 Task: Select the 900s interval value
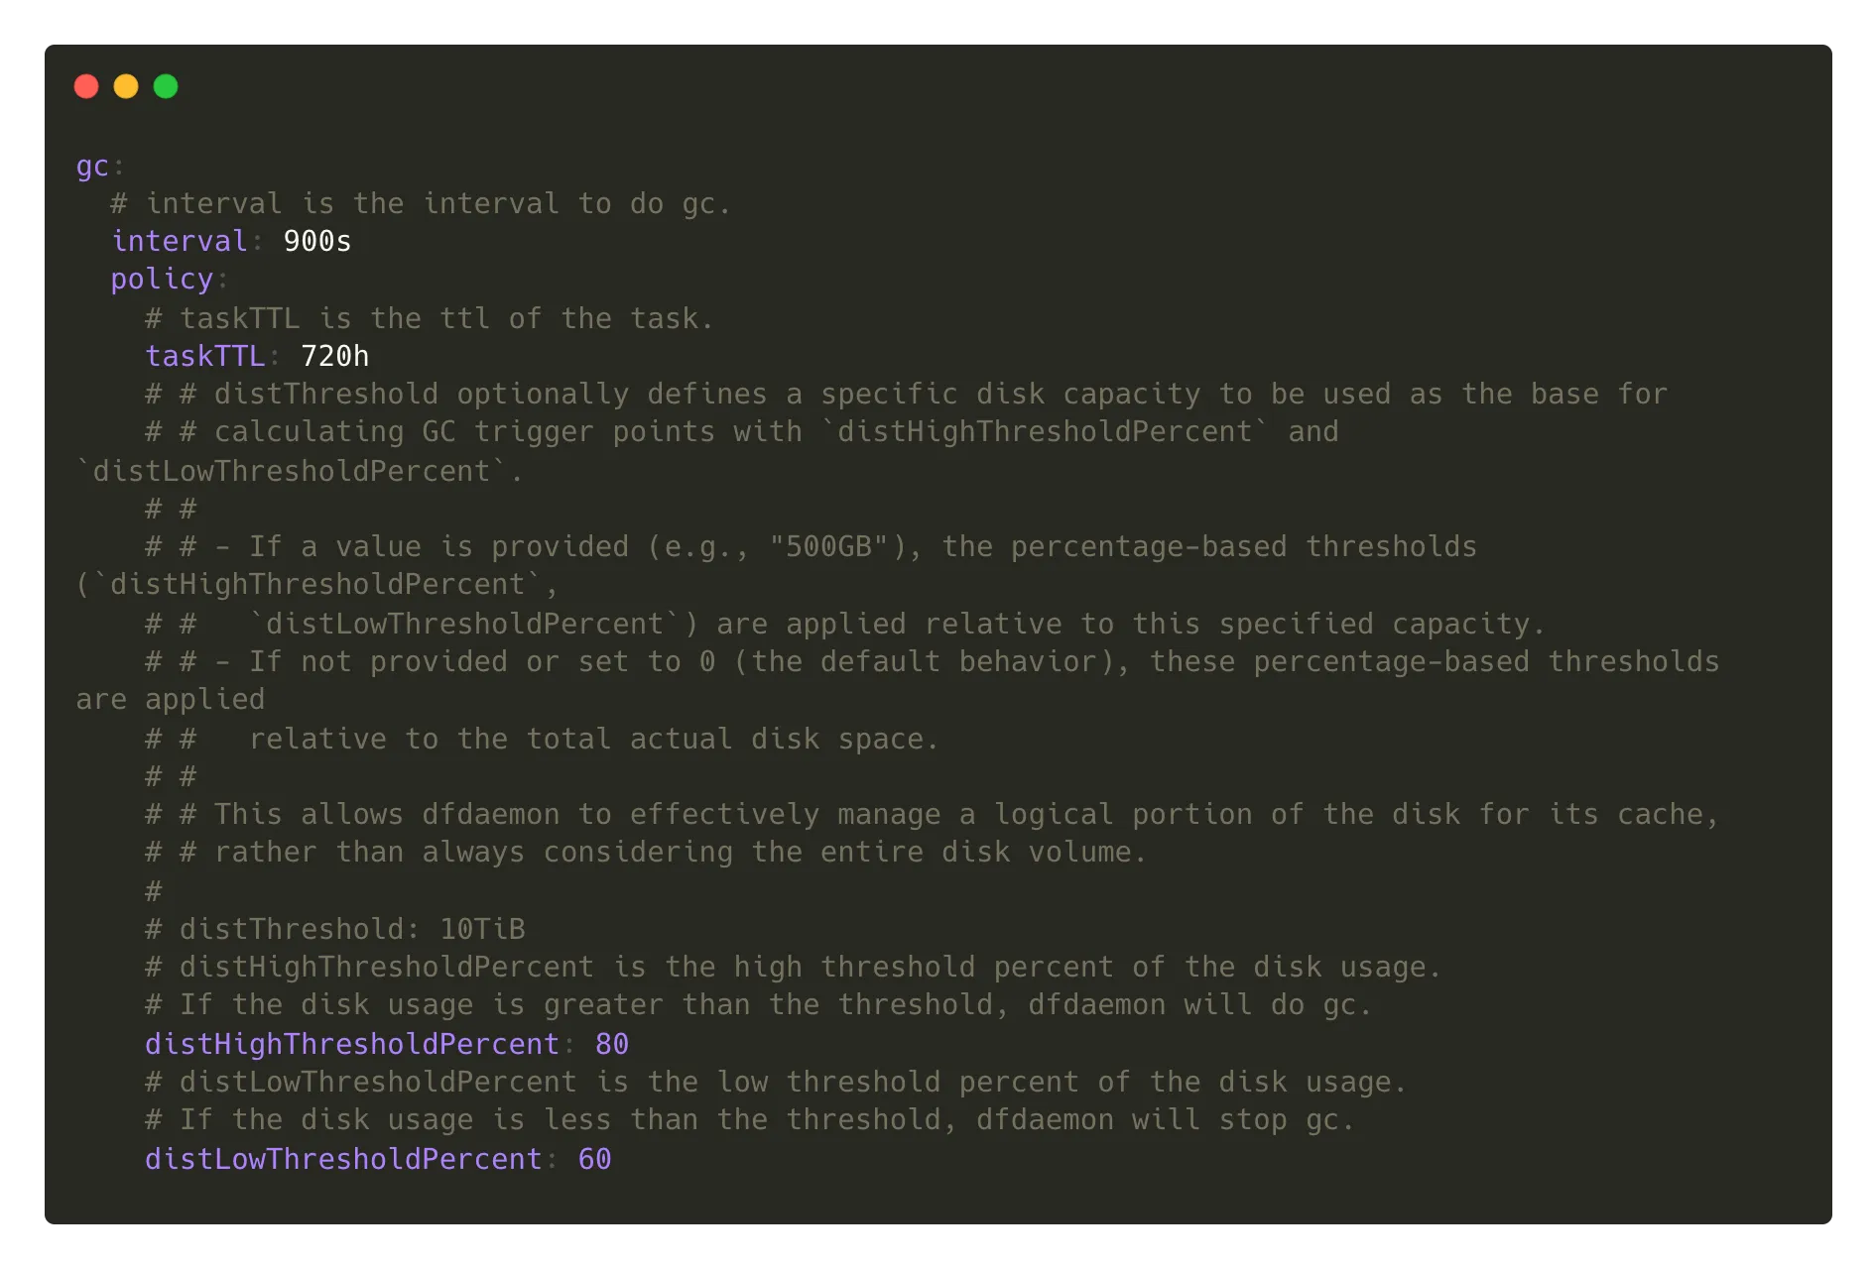point(317,241)
